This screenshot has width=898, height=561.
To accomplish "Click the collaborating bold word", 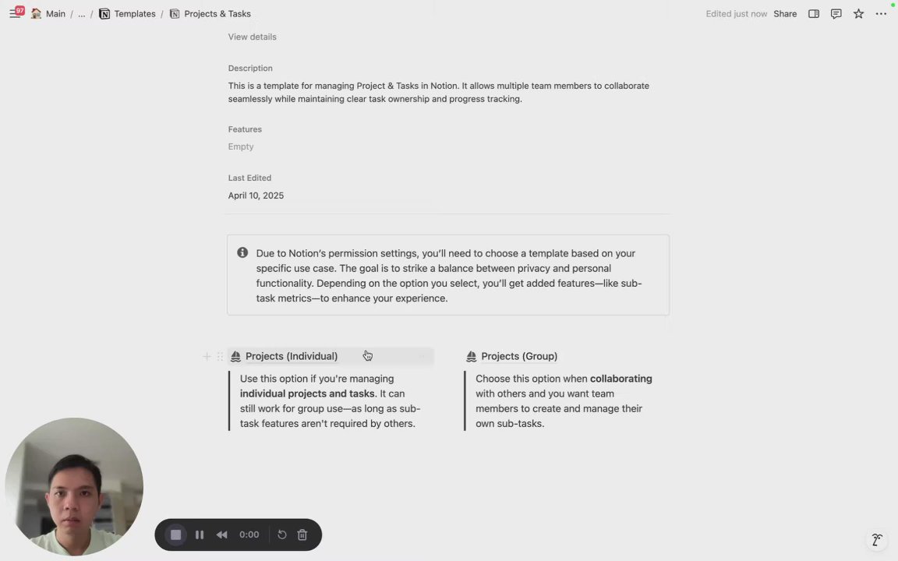I will coord(620,379).
